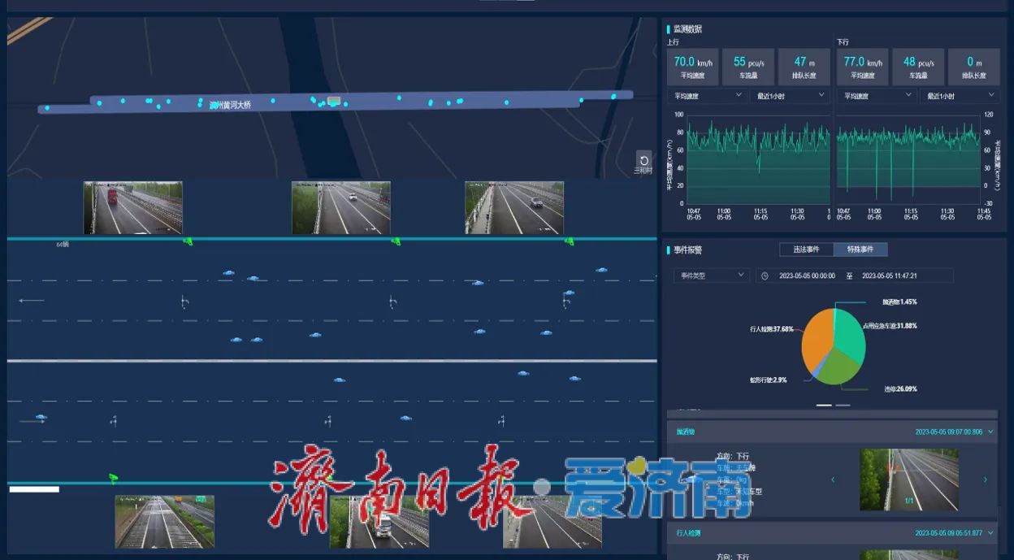Collapse the 抛洒物 event entry chevron
Image resolution: width=1014 pixels, height=560 pixels.
(990, 432)
